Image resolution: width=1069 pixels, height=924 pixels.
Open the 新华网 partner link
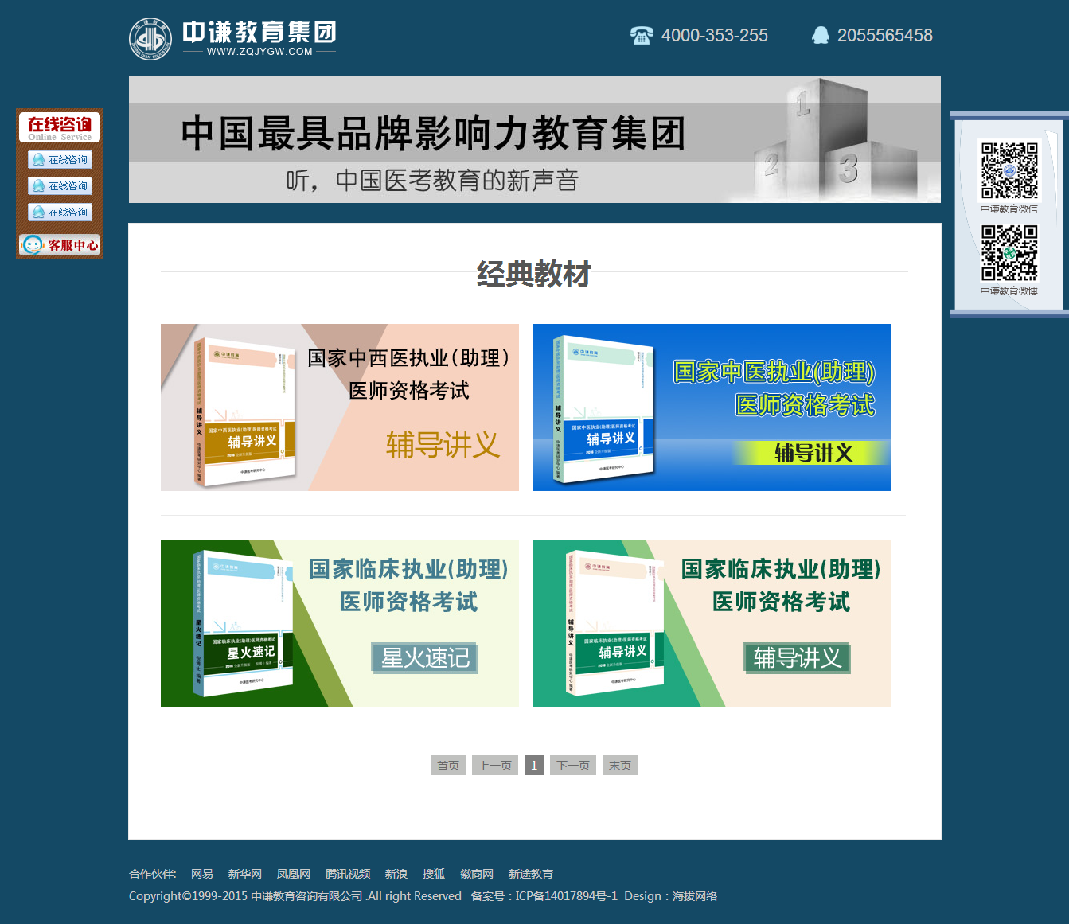245,874
